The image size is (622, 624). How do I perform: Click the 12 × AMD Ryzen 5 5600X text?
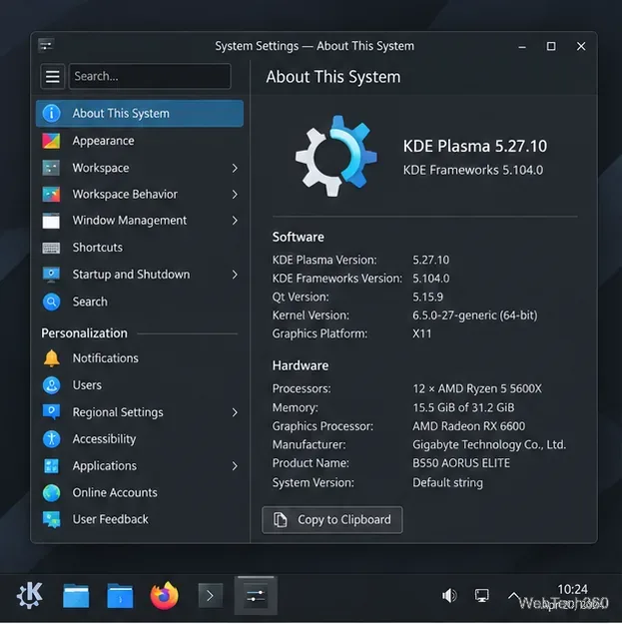tap(477, 388)
